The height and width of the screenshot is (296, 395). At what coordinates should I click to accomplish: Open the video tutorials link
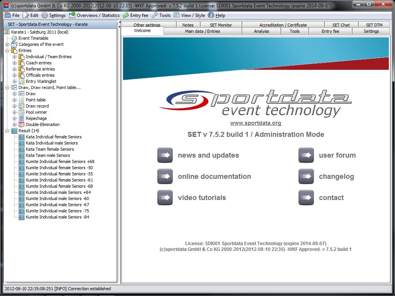coord(202,198)
